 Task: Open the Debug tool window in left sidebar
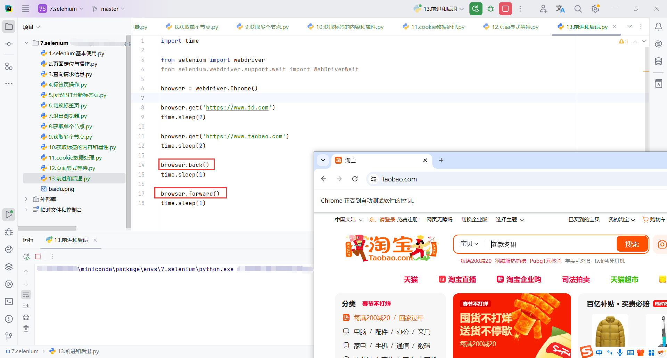(9, 232)
